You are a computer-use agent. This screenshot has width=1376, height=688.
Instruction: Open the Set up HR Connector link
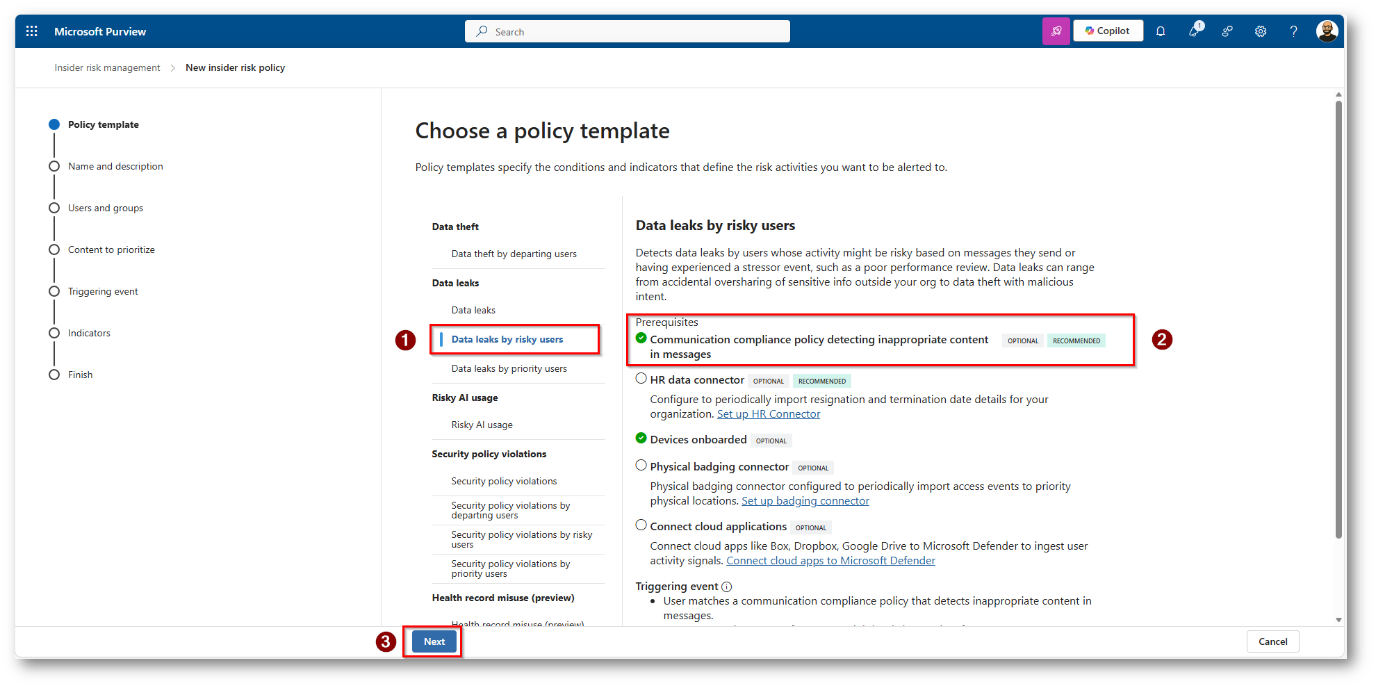pyautogui.click(x=768, y=414)
